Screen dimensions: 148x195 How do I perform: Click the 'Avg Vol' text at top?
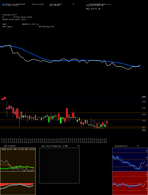pyautogui.click(x=94, y=5)
